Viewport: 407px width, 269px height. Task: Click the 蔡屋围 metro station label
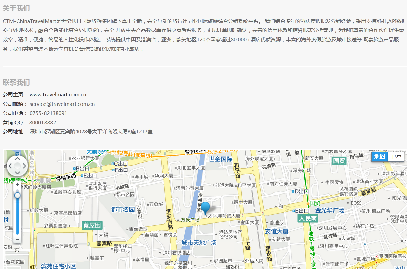[92, 226]
